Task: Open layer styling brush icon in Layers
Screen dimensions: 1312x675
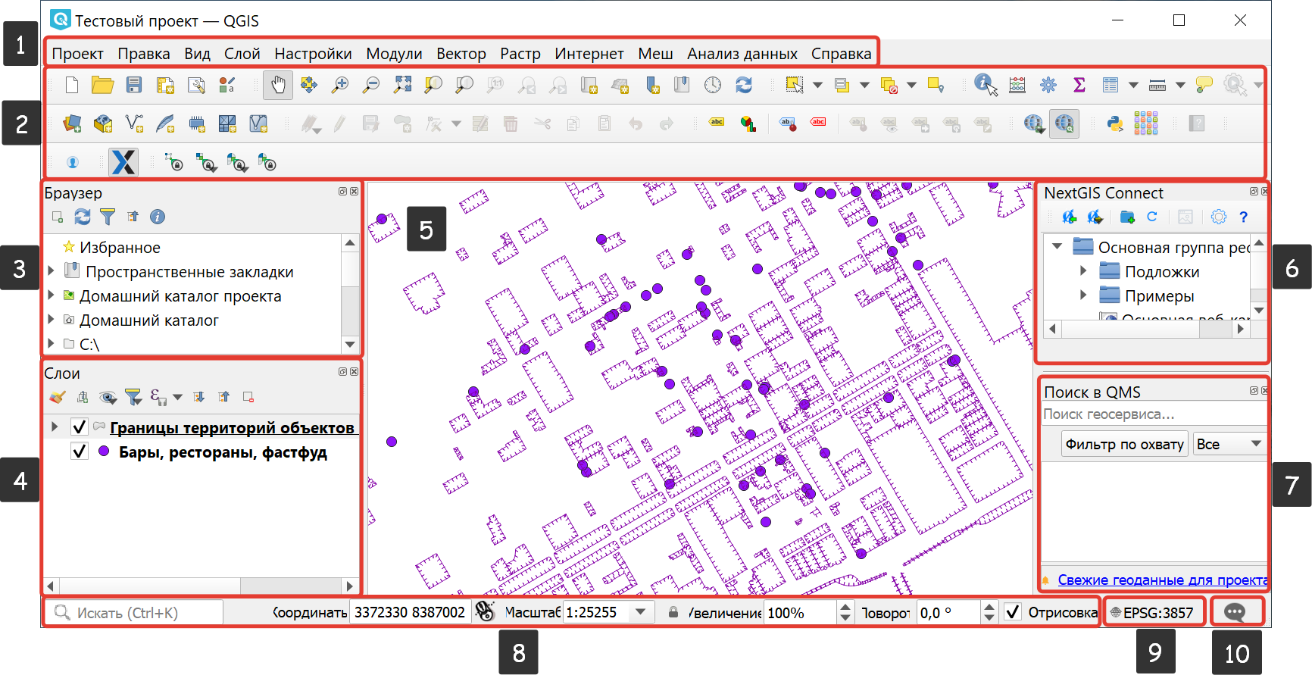Action: 58,397
